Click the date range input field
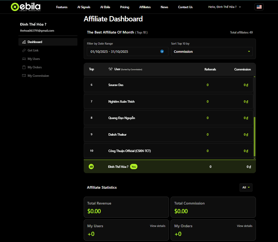278x242 pixels. pyautogui.click(x=124, y=51)
